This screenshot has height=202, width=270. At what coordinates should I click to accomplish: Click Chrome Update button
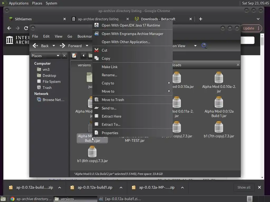point(251,28)
